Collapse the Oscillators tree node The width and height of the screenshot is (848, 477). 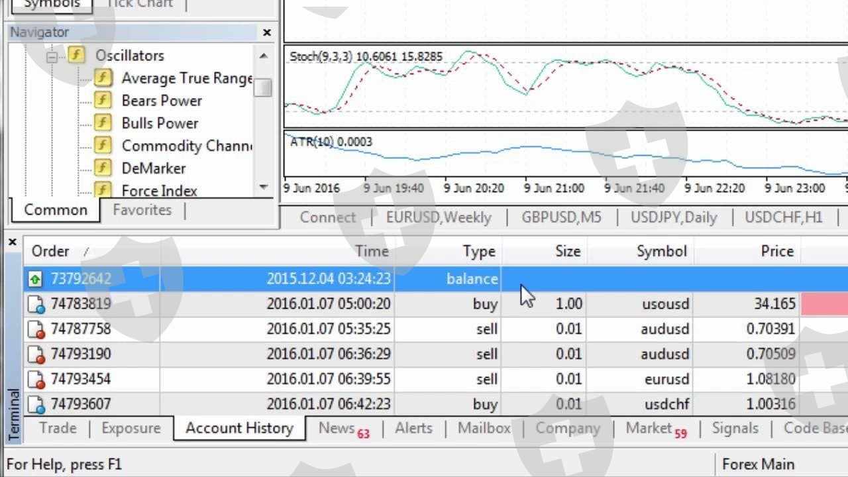click(53, 57)
